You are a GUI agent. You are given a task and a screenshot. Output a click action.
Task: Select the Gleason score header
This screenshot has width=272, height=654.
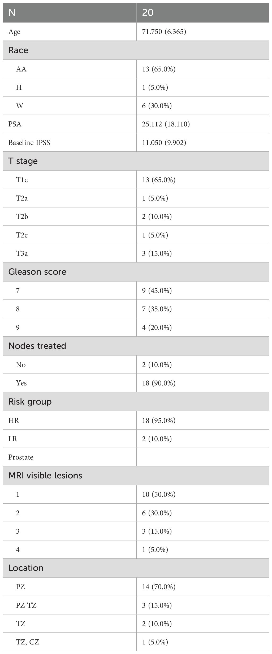pyautogui.click(x=37, y=272)
